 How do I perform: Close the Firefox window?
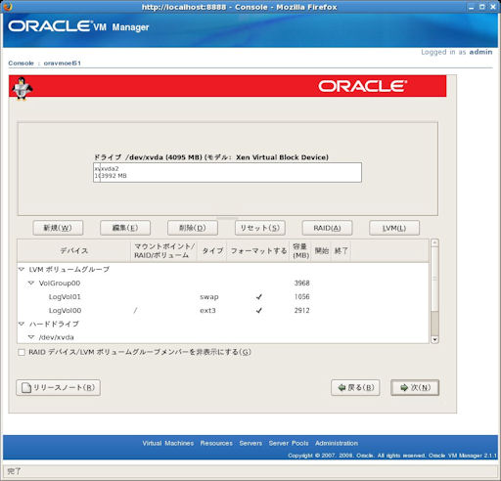click(x=493, y=7)
